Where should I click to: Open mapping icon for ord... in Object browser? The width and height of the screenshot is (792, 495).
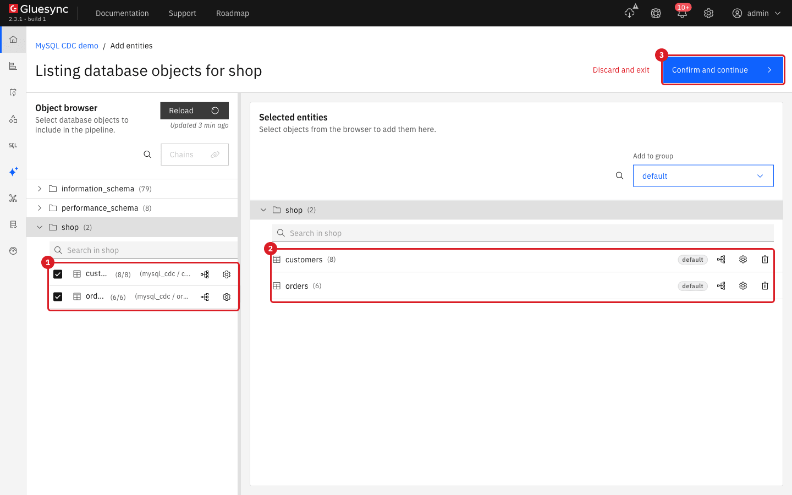(x=205, y=297)
